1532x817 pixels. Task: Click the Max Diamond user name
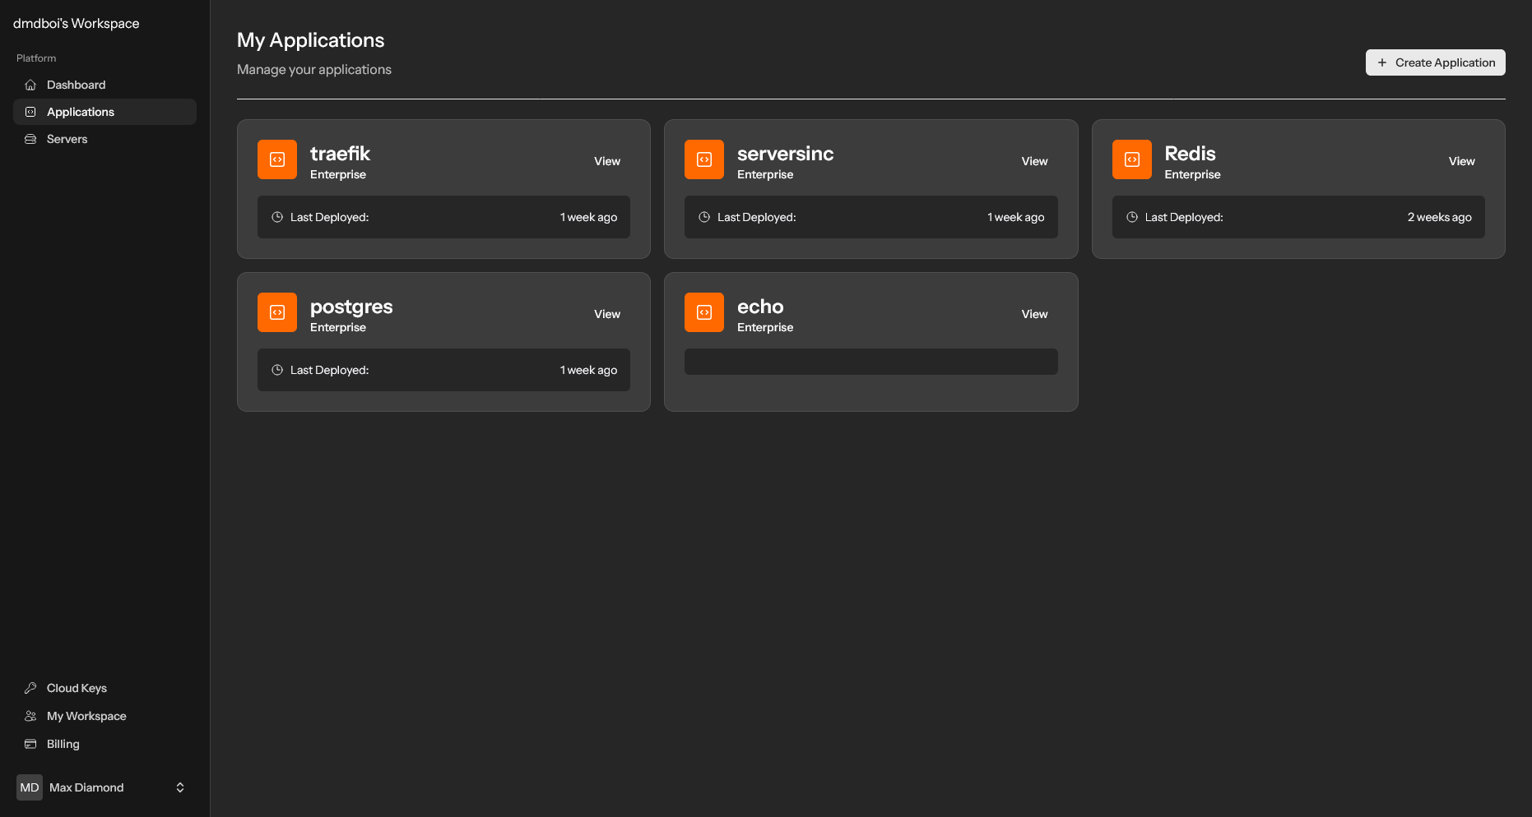click(86, 787)
